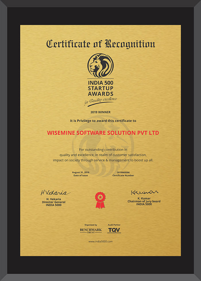Click the 'Director General' title

click(54, 202)
